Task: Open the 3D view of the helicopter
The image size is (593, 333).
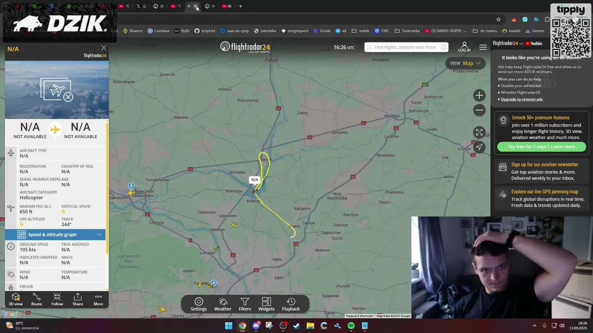Action: pyautogui.click(x=15, y=299)
